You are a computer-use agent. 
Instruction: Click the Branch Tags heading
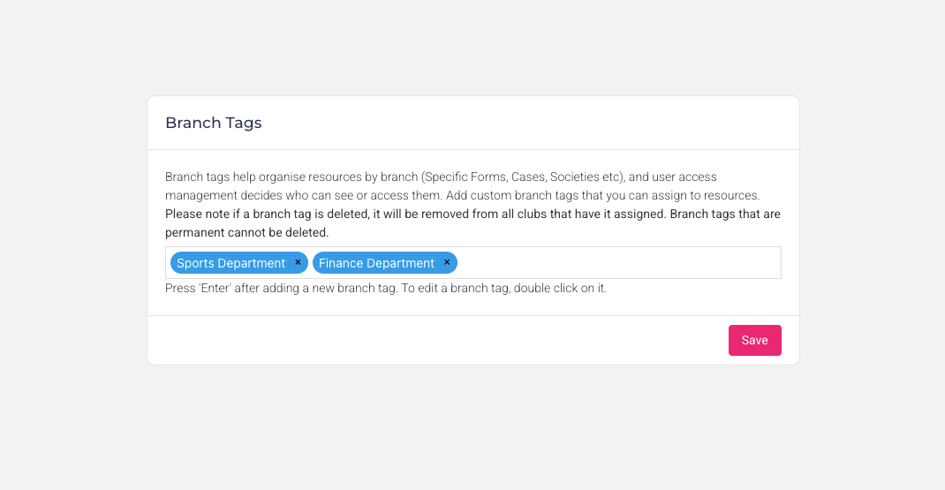214,123
